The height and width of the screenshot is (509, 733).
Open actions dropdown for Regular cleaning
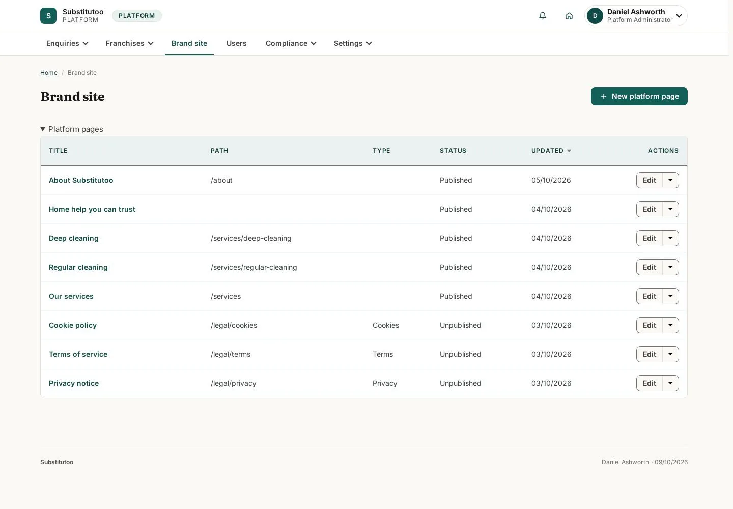(670, 267)
